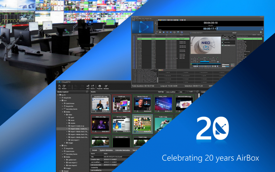Image resolution: width=275 pixels, height=172 pixels.
Task: Click the icon right of AirBox Loop icon
Action: [x=182, y=32]
